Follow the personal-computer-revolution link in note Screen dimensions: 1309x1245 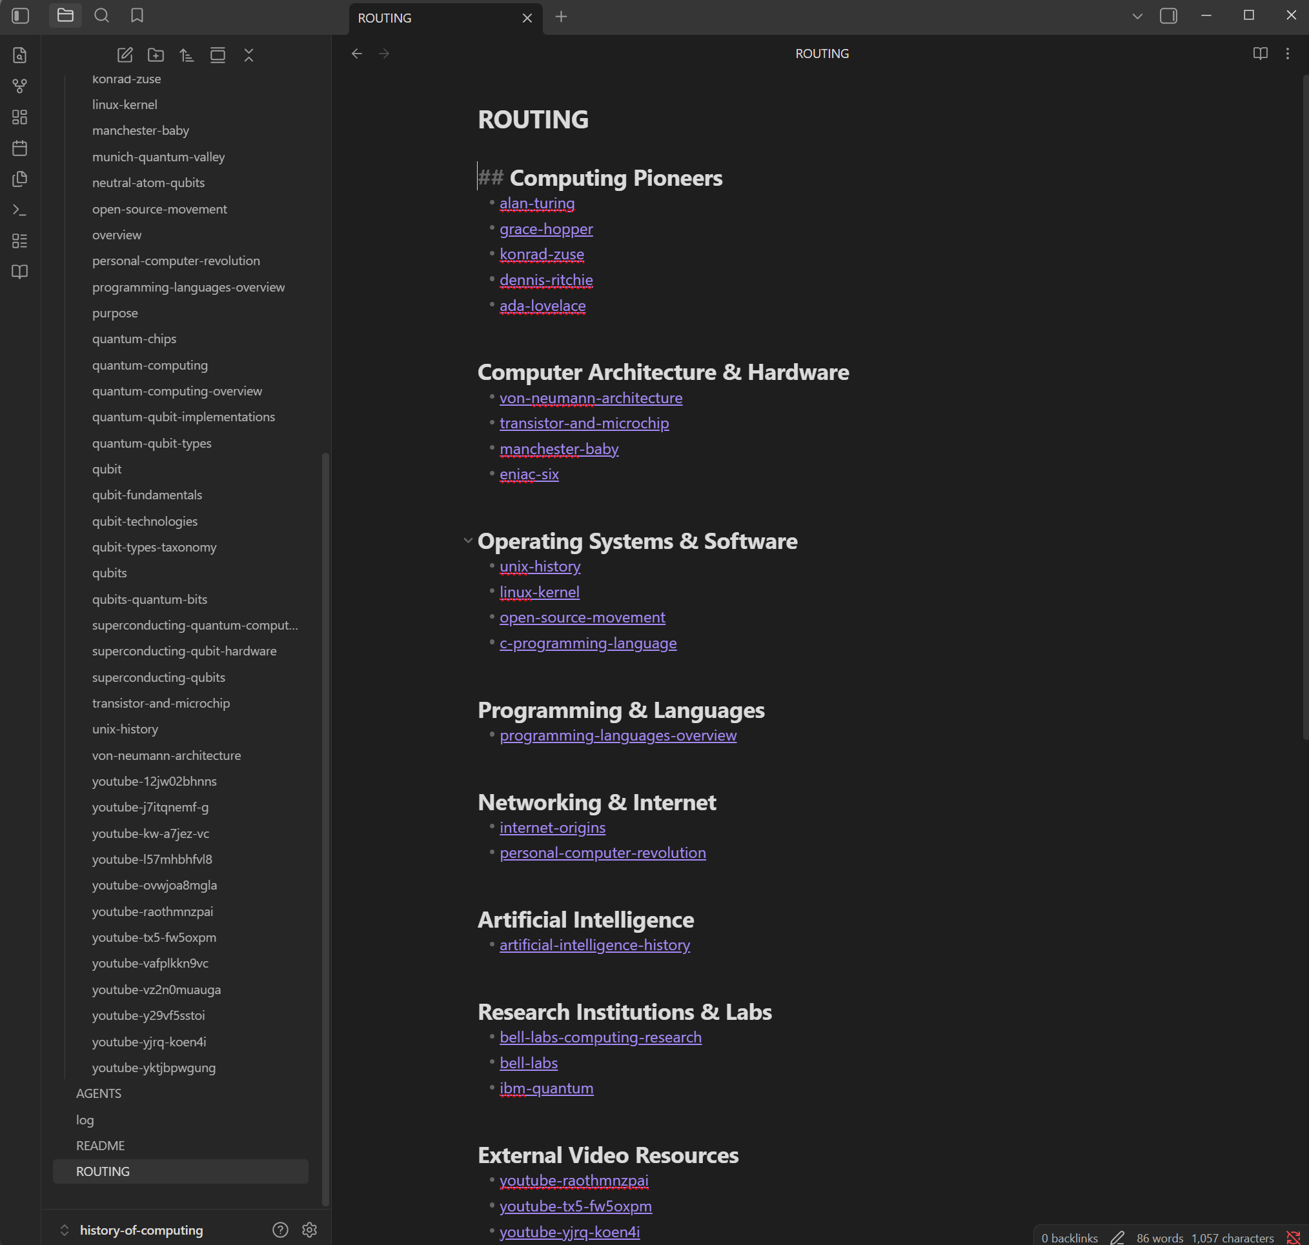coord(602,853)
